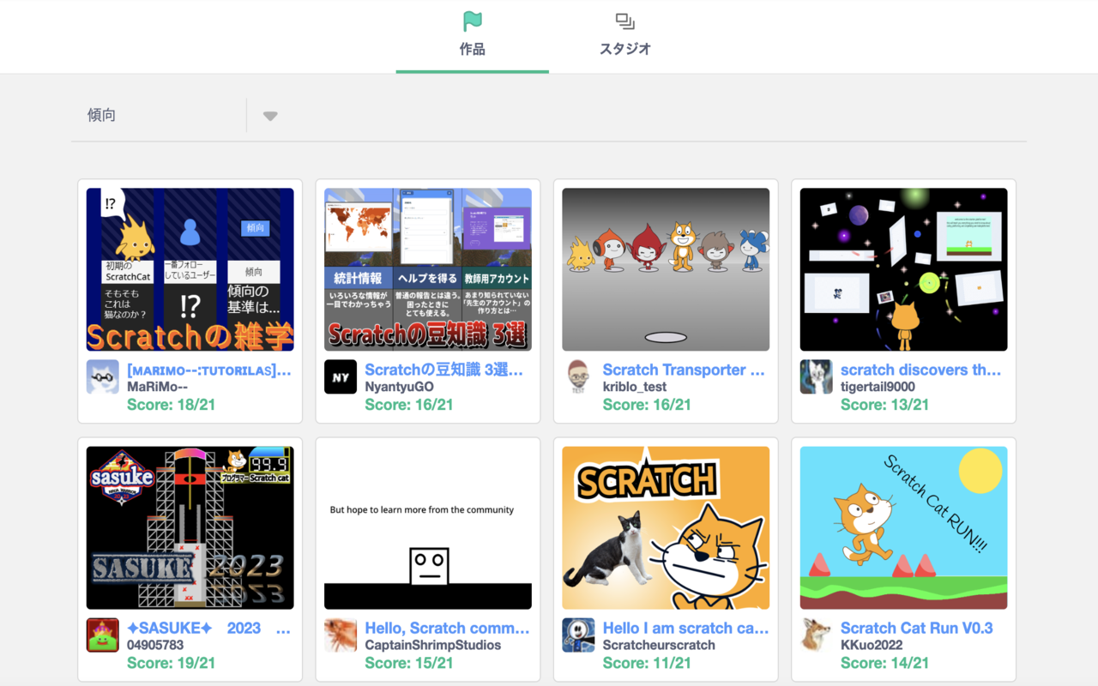The width and height of the screenshot is (1098, 686).
Task: Open the scratch discovers project thumbnail
Action: point(903,269)
